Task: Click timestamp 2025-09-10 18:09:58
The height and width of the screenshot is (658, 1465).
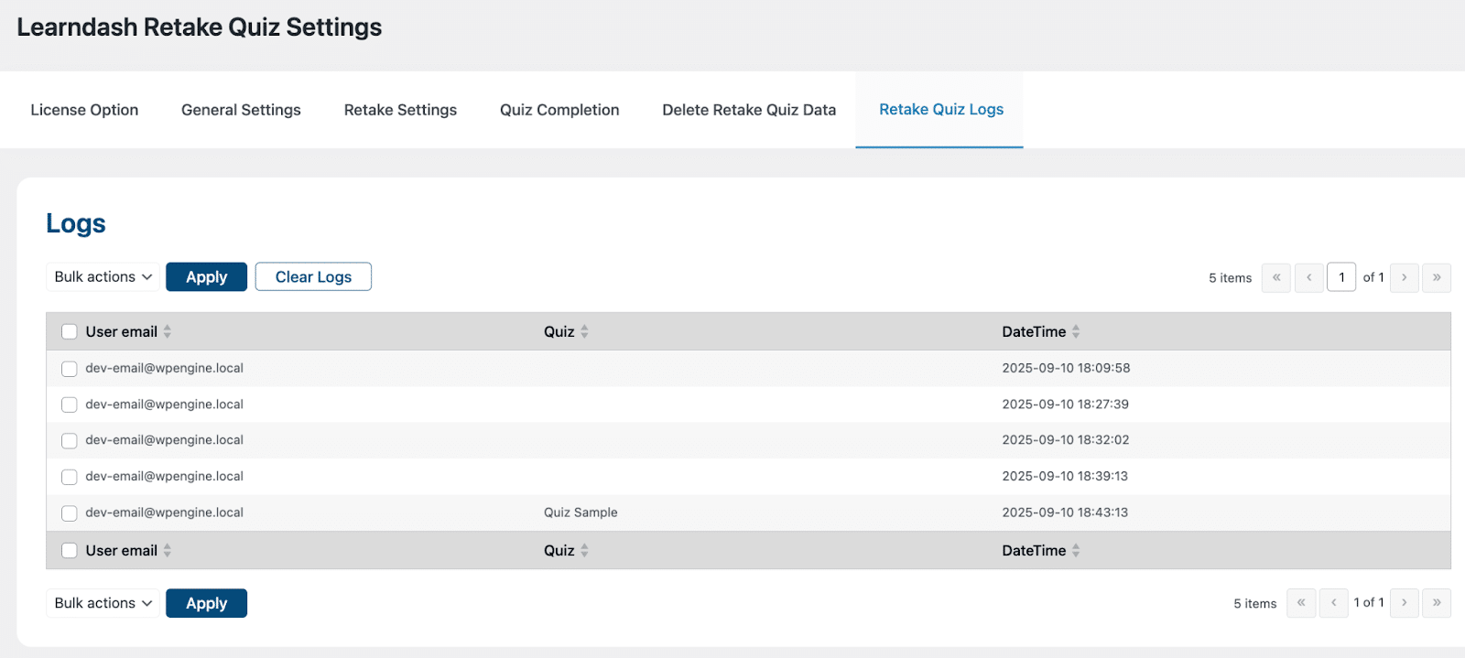Action: (1066, 368)
